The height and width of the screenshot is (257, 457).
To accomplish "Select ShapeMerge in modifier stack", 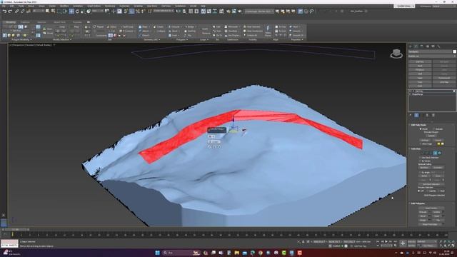I will pos(418,94).
